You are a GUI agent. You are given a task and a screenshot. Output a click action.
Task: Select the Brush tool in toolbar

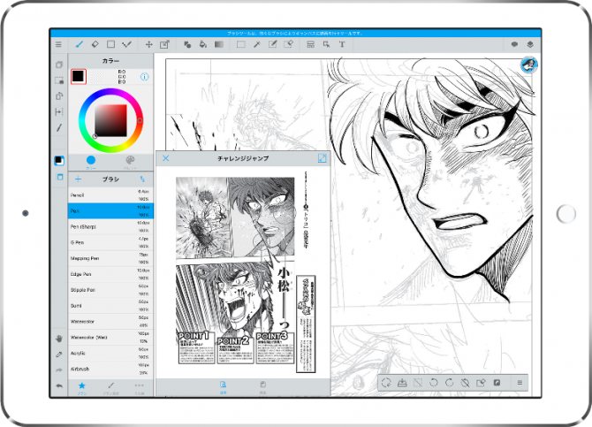(x=80, y=44)
